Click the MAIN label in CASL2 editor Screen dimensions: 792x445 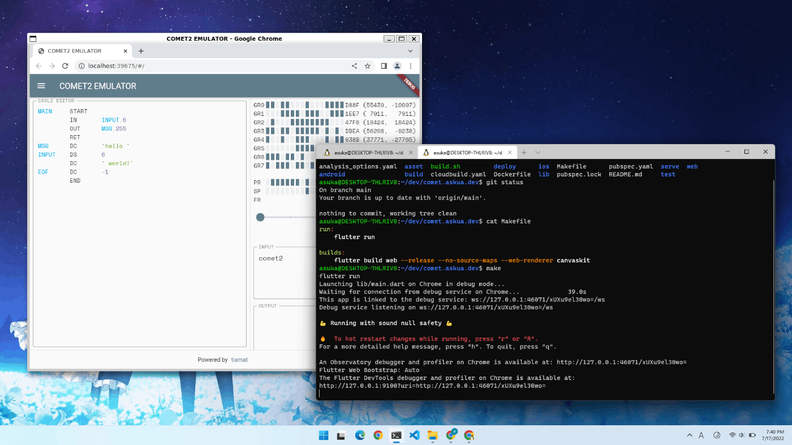click(45, 111)
